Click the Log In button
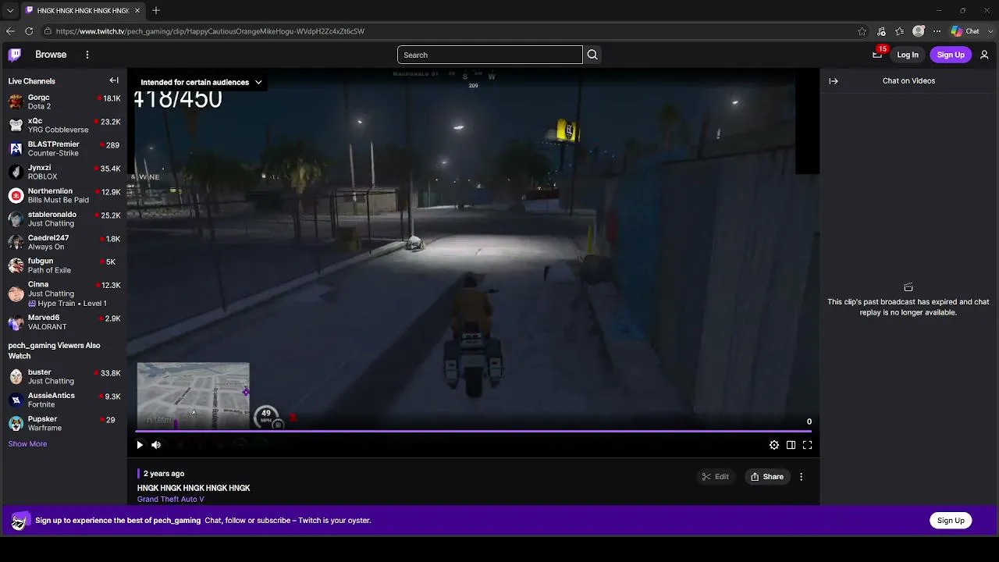The height and width of the screenshot is (562, 999). [x=908, y=55]
